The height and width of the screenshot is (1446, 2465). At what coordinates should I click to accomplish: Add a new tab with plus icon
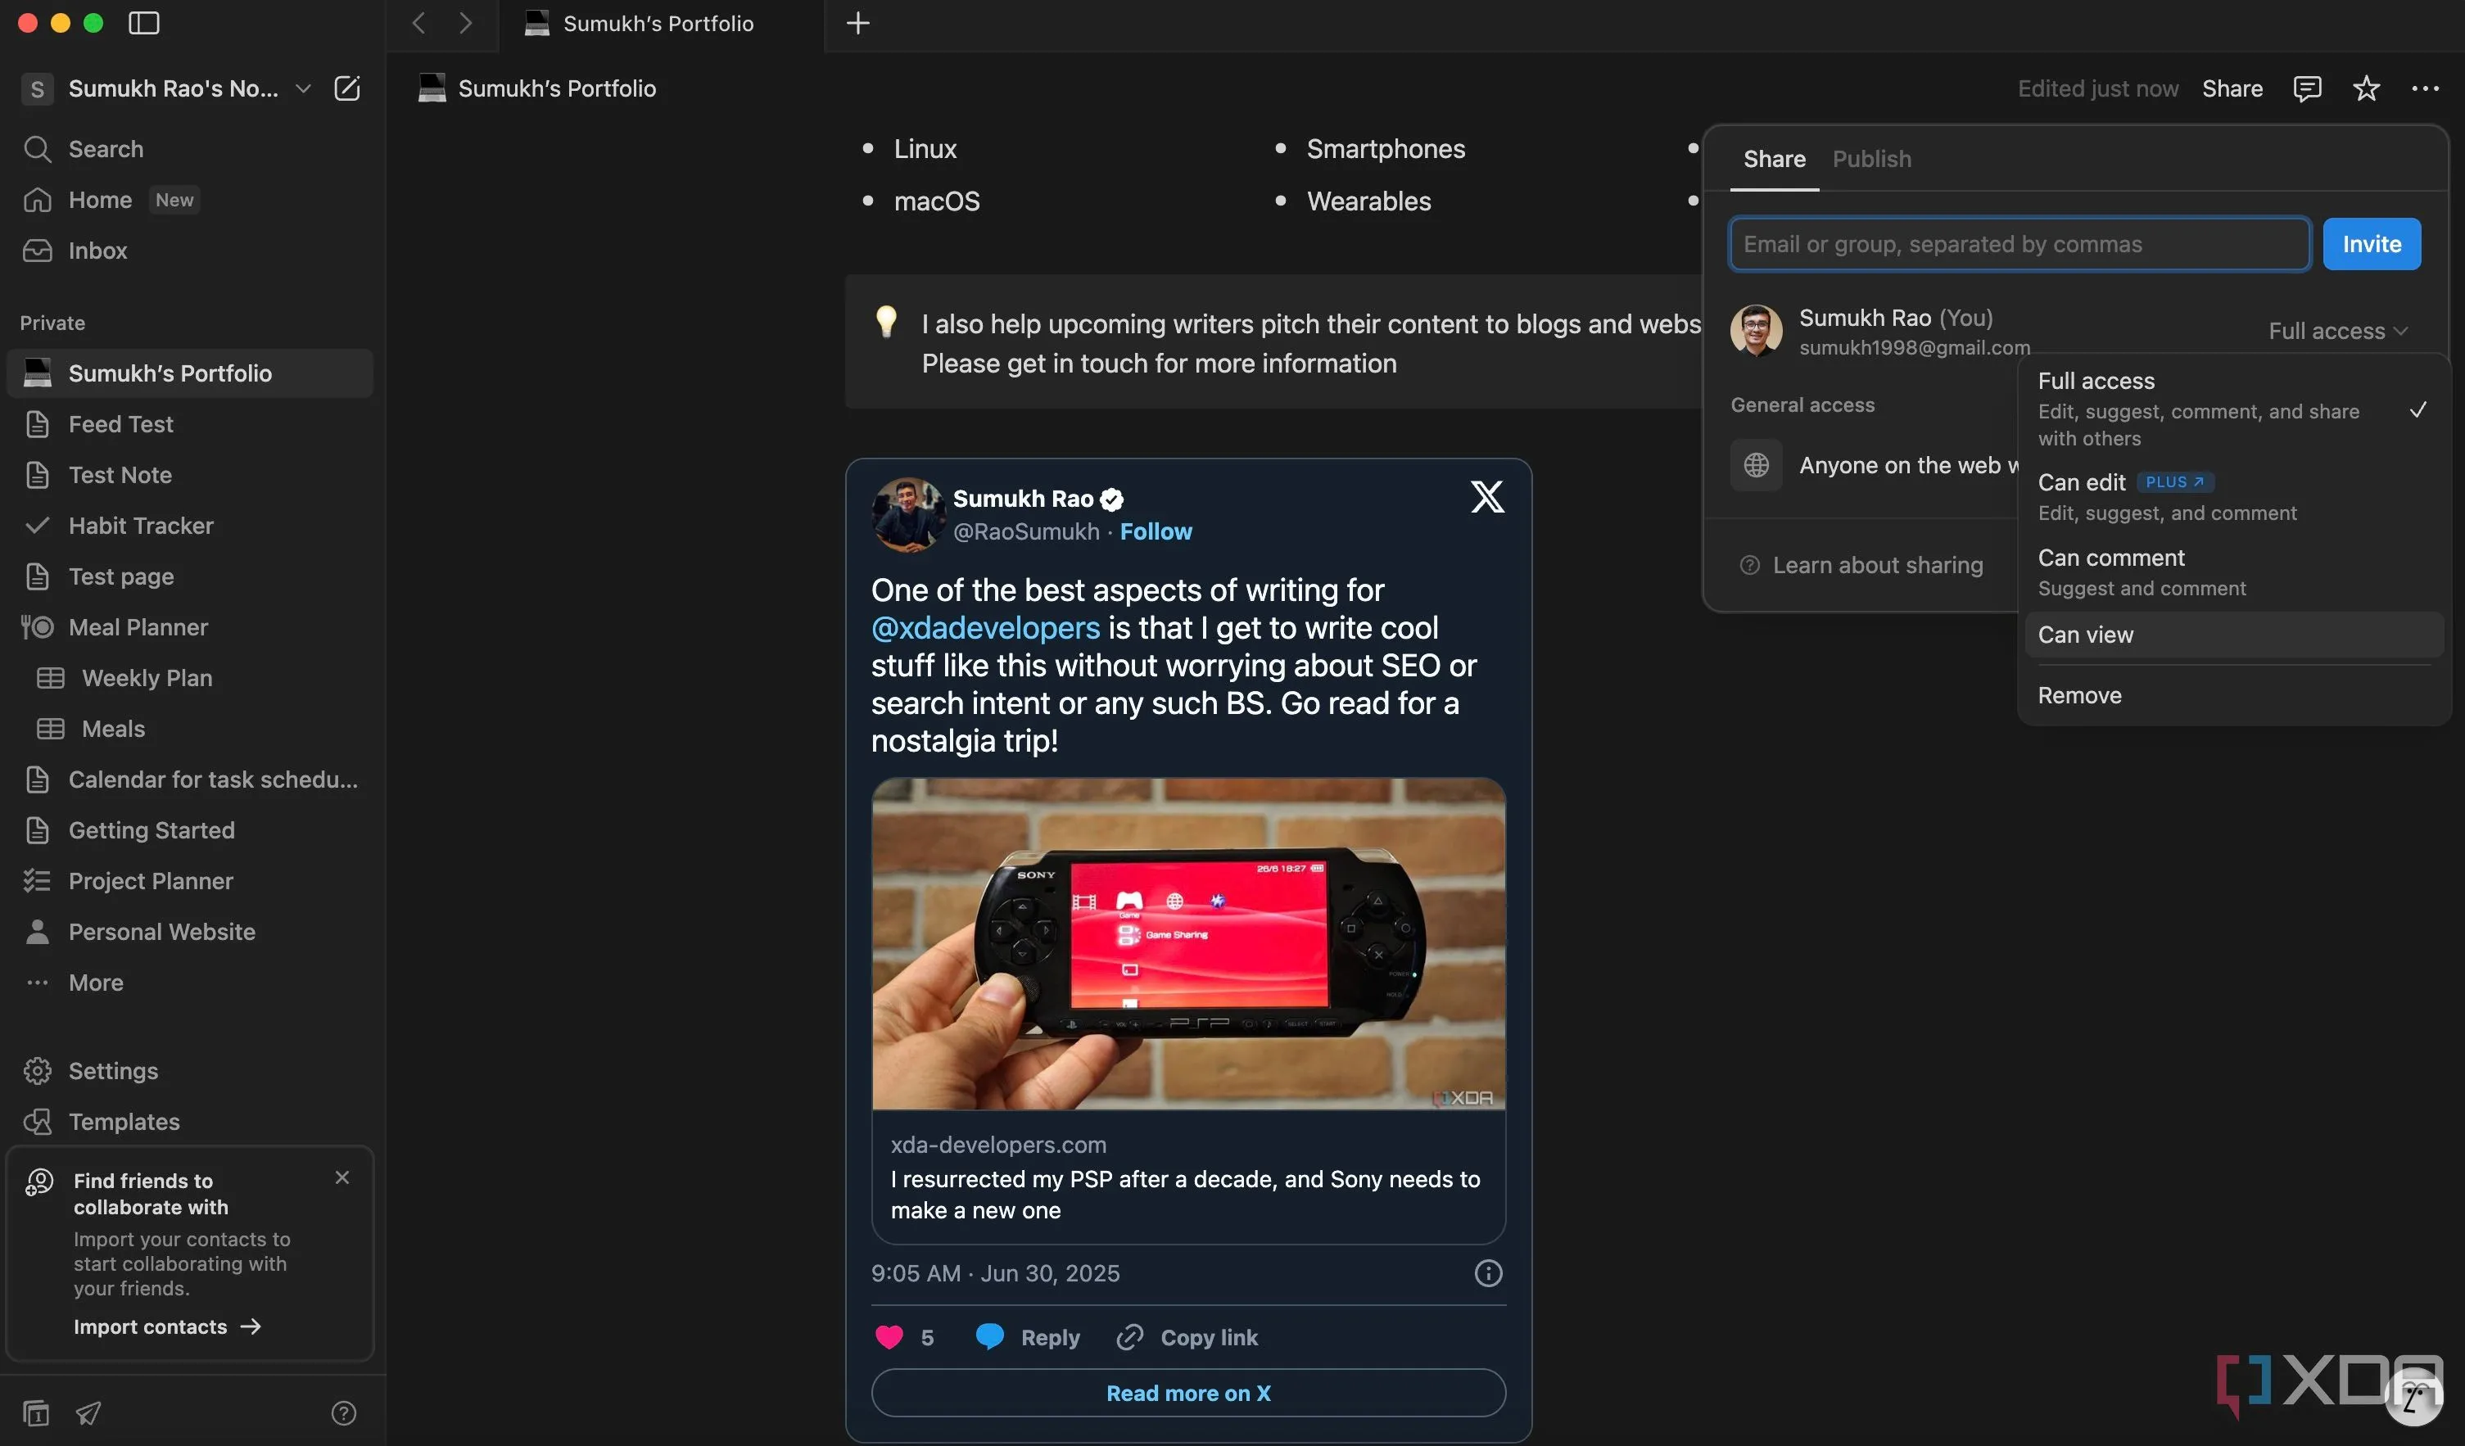pyautogui.click(x=857, y=22)
